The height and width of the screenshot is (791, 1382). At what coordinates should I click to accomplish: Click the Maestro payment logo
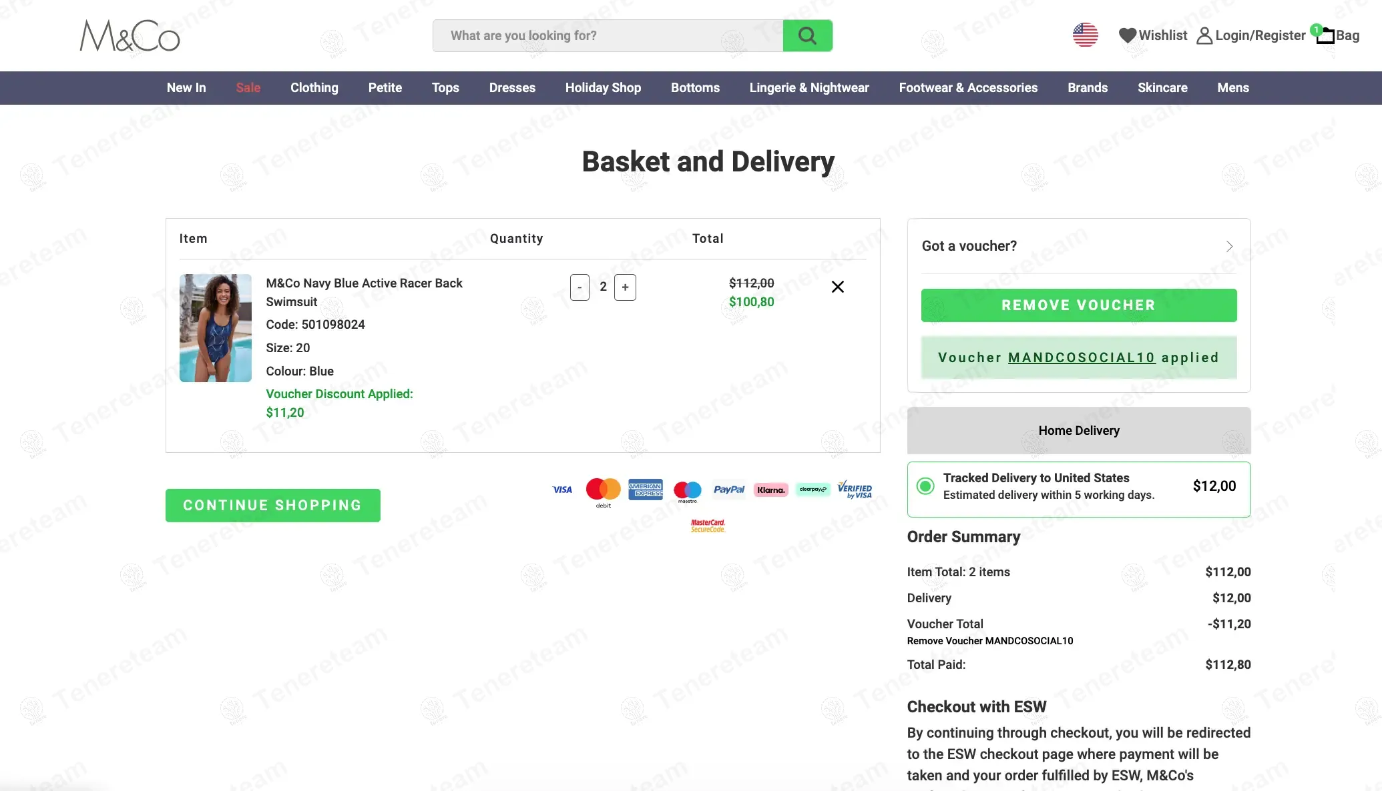click(x=687, y=492)
